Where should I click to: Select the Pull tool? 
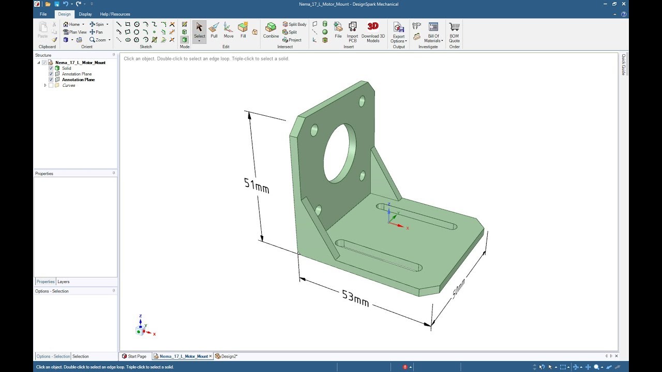click(214, 30)
